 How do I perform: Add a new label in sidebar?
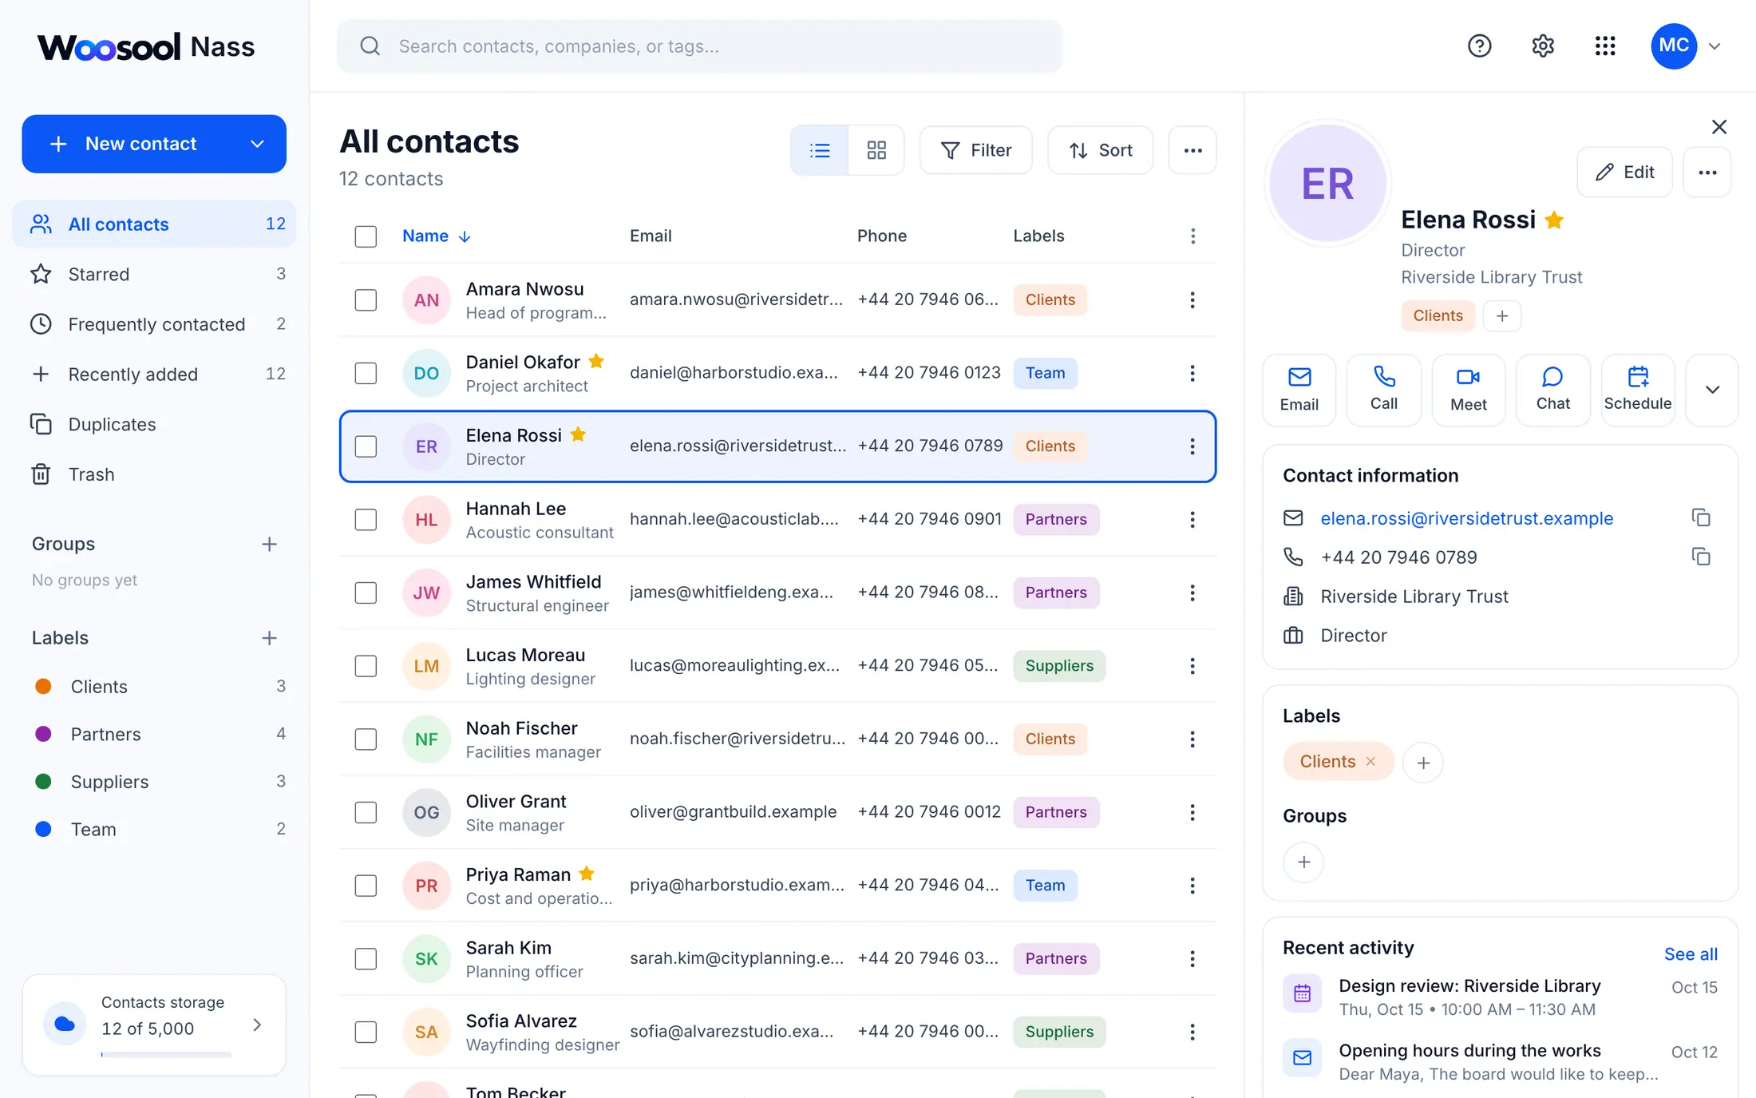pos(269,638)
